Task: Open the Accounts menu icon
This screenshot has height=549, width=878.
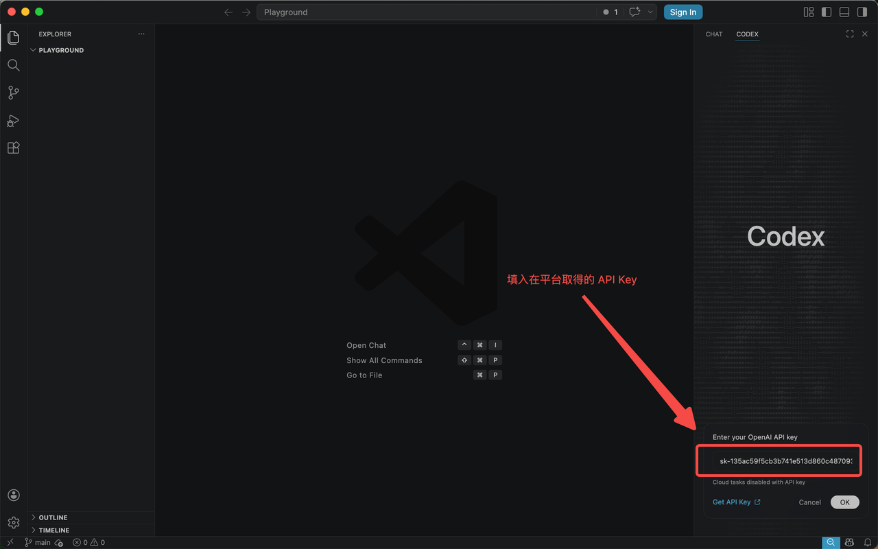Action: click(13, 495)
